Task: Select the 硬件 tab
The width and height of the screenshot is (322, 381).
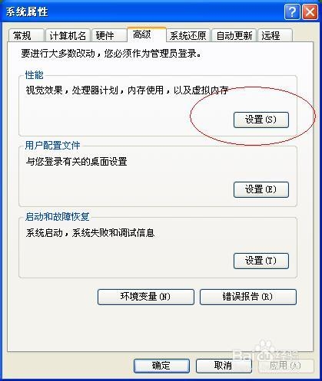Action: click(x=109, y=35)
